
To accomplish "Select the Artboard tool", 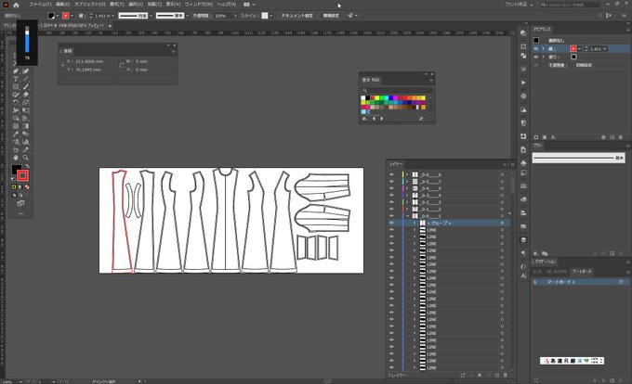I will pos(16,149).
